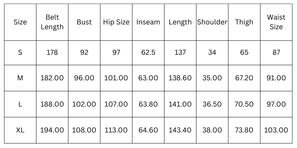Image resolution: width=297 pixels, height=148 pixels.
Task: Select the Bust column header
Action: pyautogui.click(x=84, y=22)
